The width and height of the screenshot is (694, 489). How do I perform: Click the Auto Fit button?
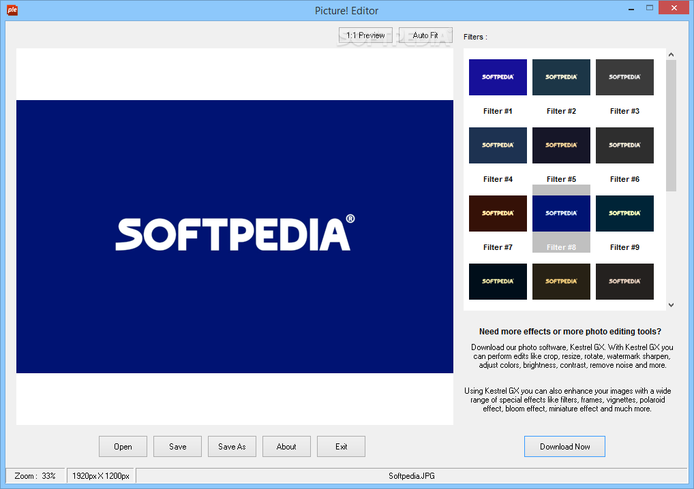pos(425,35)
